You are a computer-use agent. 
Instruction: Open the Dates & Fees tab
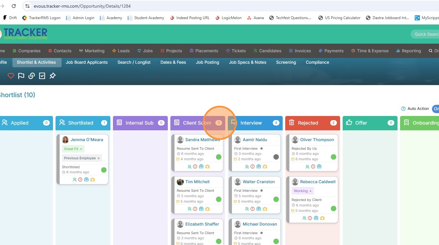[173, 62]
